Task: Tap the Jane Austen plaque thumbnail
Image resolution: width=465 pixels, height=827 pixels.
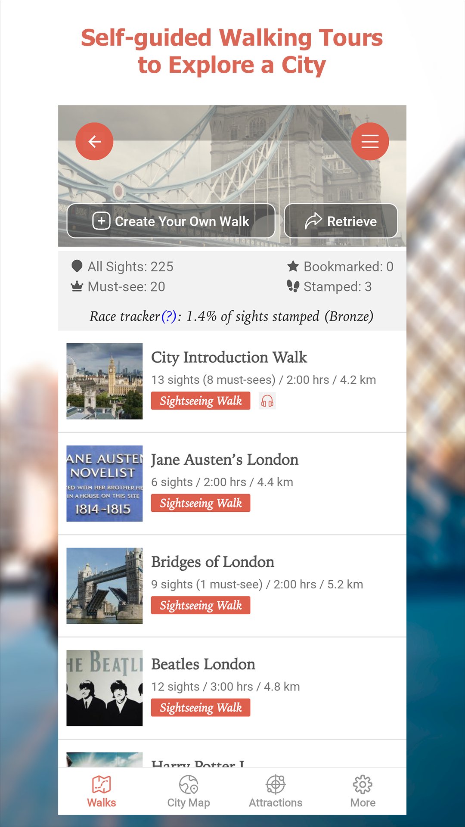Action: (105, 483)
